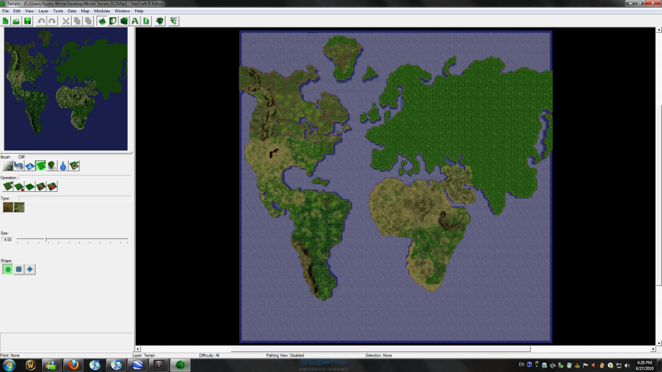Click the tree-shaped toolbar icon
This screenshot has width=662, height=372.
[x=160, y=21]
